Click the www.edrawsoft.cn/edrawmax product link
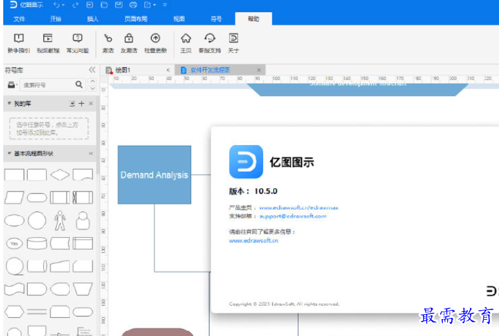 (x=299, y=208)
